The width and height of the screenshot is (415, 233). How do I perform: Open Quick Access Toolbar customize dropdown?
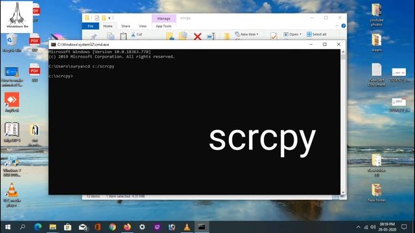110,18
